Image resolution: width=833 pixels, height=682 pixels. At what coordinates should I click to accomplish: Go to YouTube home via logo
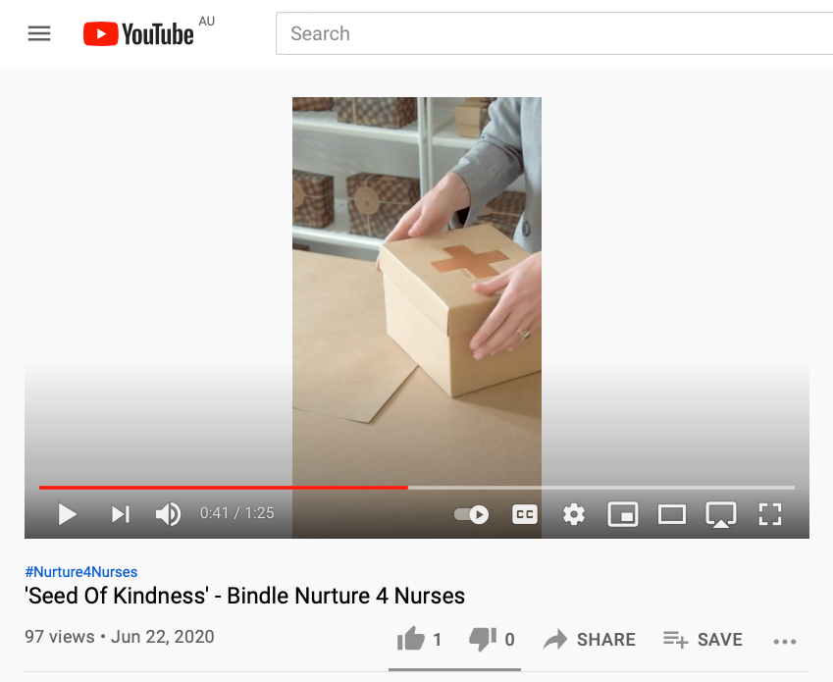138,33
